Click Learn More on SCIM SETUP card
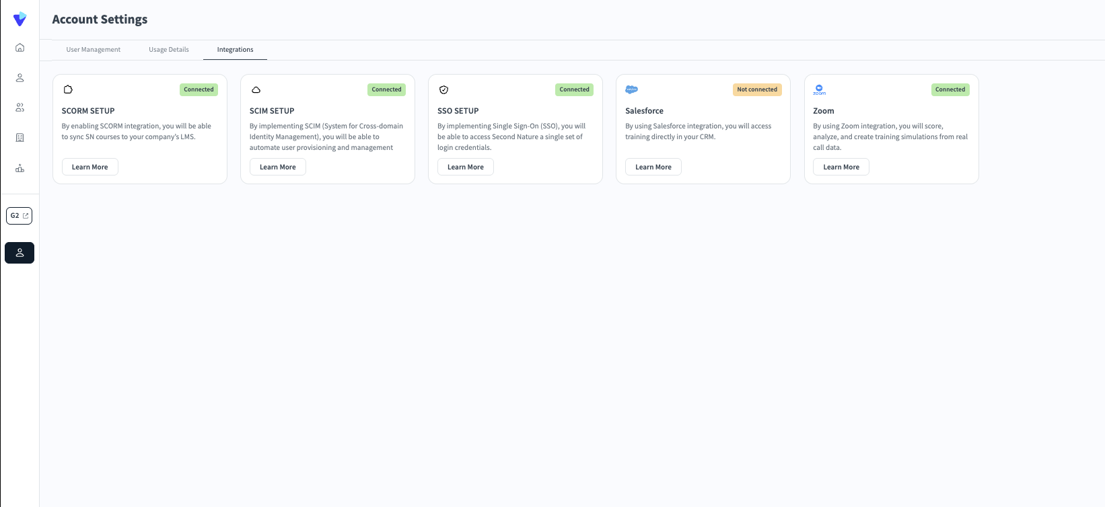 click(x=278, y=167)
